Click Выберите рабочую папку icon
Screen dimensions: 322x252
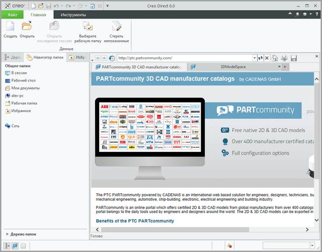coord(88,27)
